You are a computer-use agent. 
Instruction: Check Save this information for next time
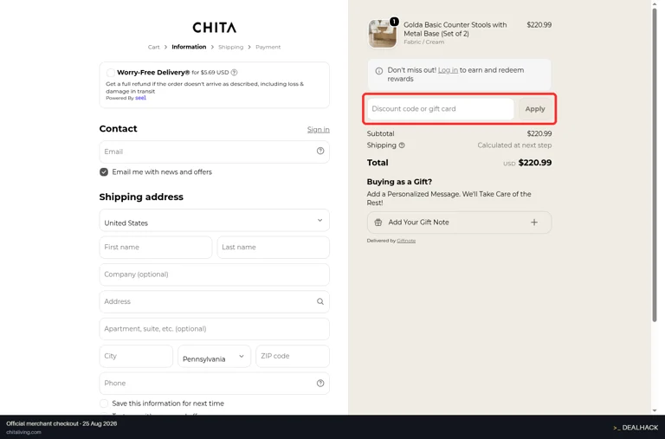[104, 403]
